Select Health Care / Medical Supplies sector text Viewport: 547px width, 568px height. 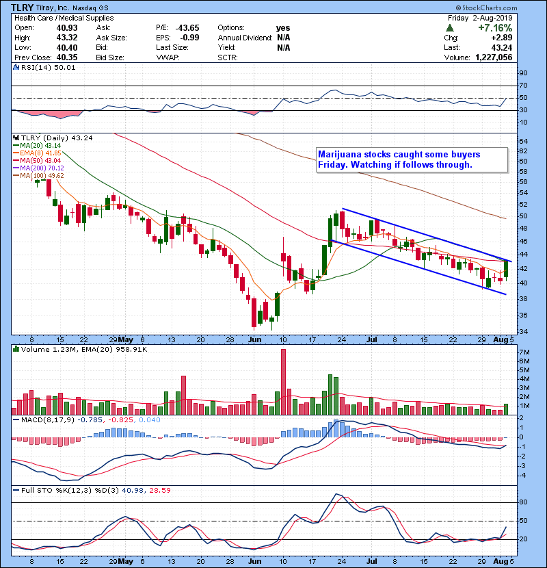(64, 18)
